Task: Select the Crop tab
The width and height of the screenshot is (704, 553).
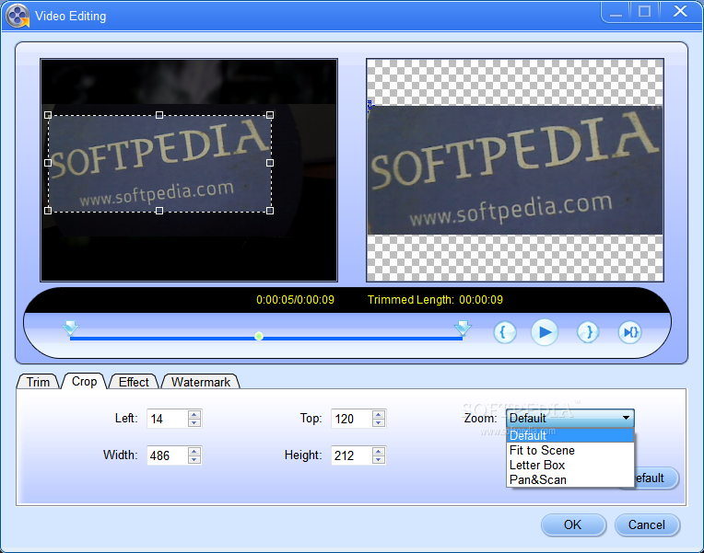Action: point(85,381)
